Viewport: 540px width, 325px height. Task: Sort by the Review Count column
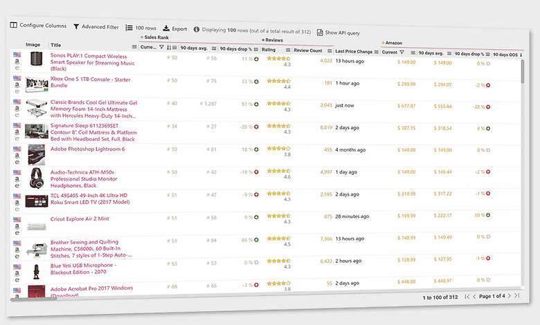click(x=307, y=50)
